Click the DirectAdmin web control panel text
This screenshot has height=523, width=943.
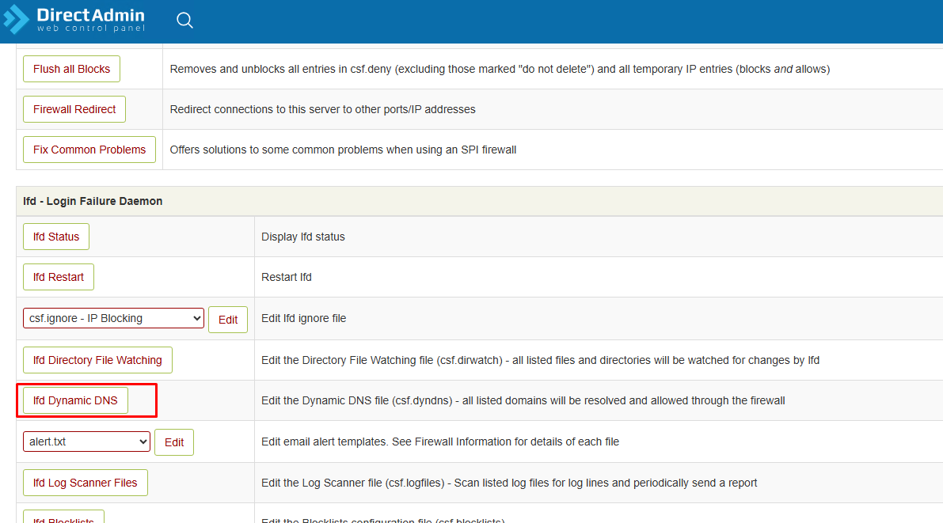coord(90,20)
